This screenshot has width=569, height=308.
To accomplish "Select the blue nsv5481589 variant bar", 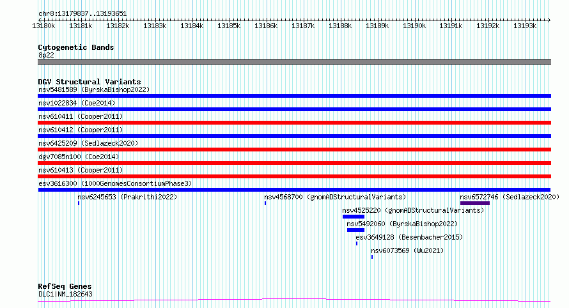I will [294, 96].
